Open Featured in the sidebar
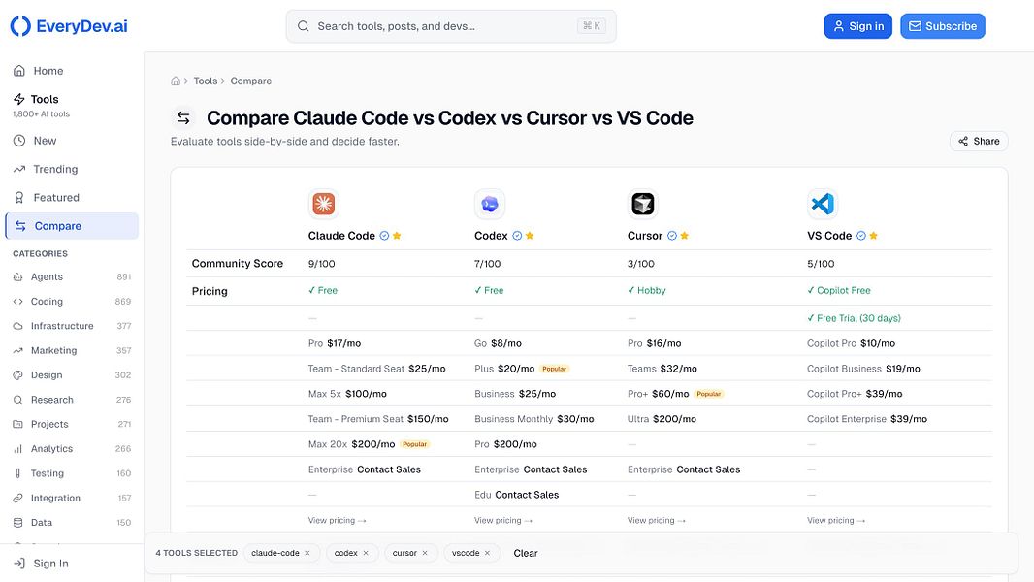The image size is (1034, 582). coord(72,197)
